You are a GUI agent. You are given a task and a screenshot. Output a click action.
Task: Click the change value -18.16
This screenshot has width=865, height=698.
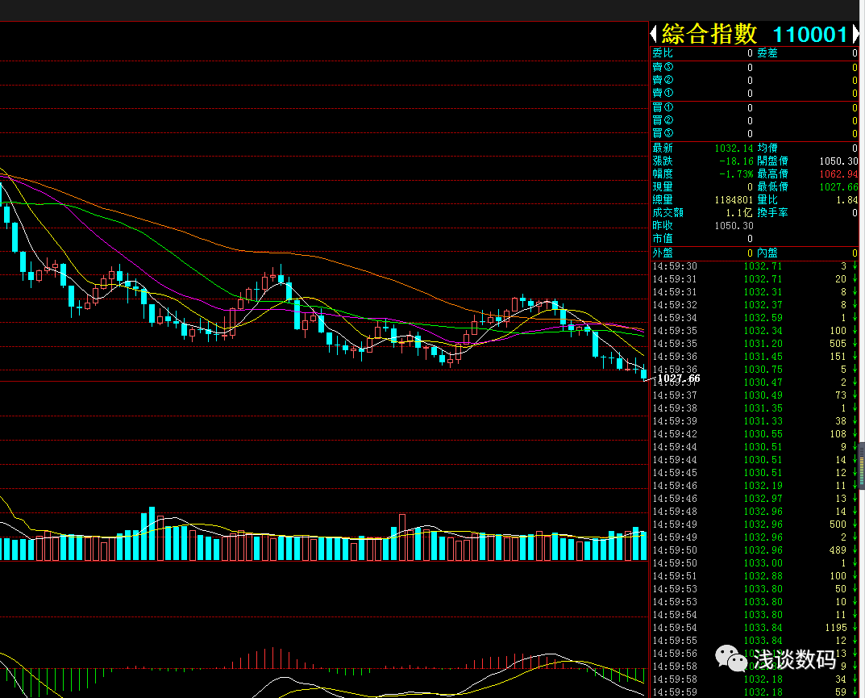pos(737,161)
